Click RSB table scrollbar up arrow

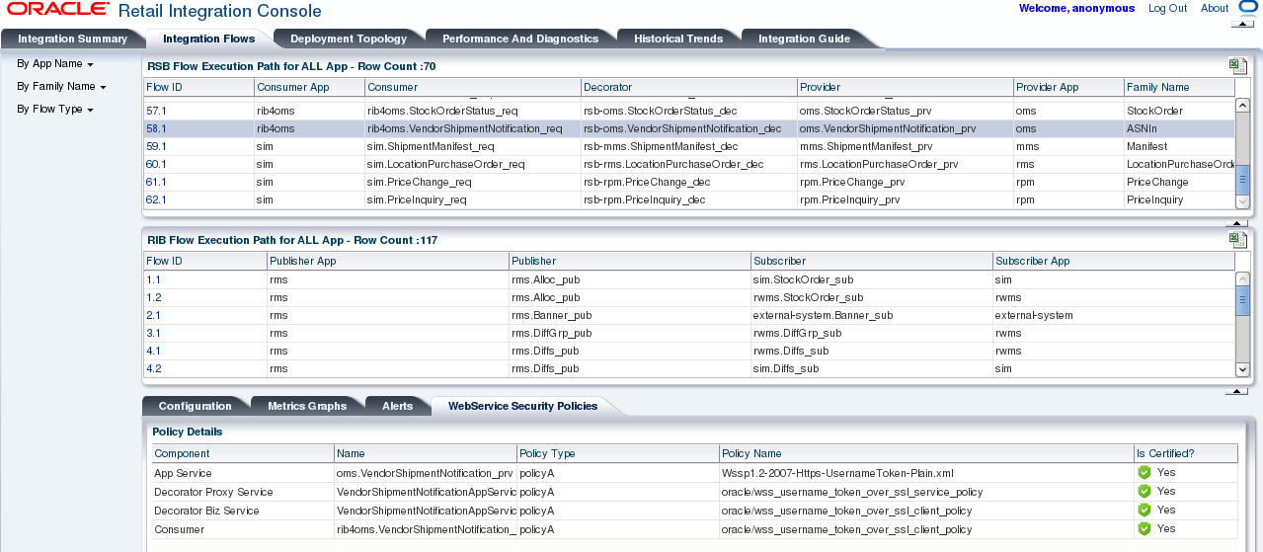[x=1243, y=105]
